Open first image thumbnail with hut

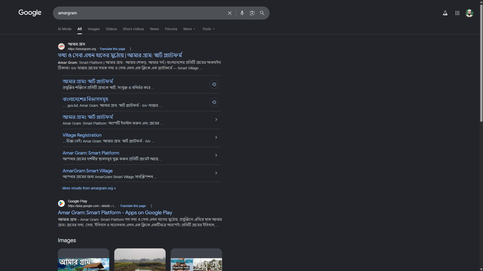coord(84,260)
